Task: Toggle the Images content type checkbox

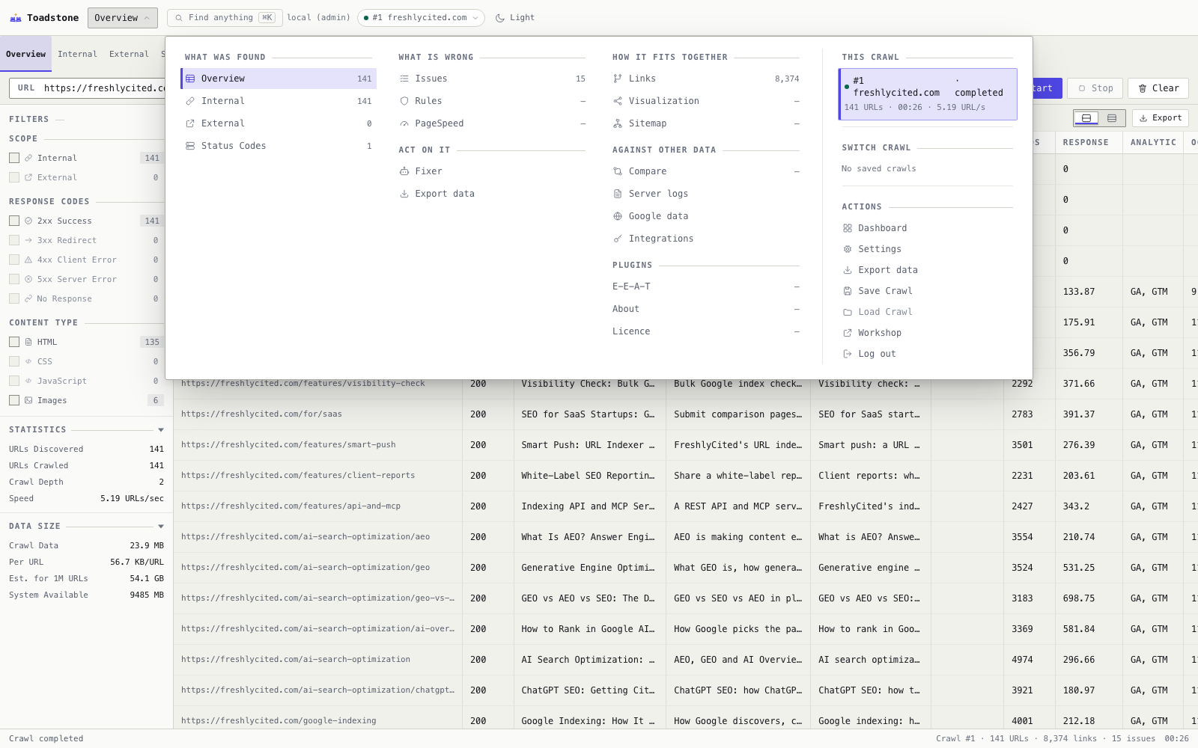Action: click(14, 400)
